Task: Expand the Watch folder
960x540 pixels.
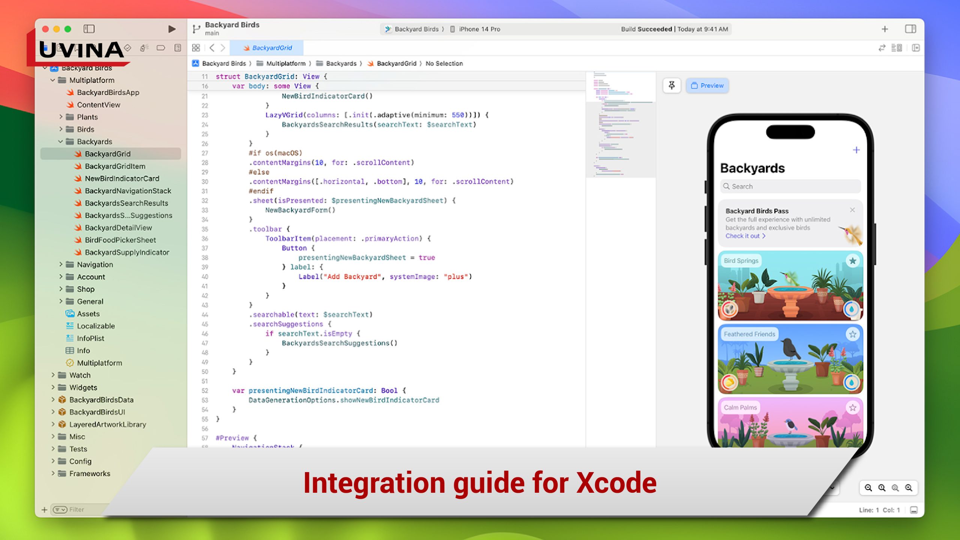Action: (x=53, y=375)
